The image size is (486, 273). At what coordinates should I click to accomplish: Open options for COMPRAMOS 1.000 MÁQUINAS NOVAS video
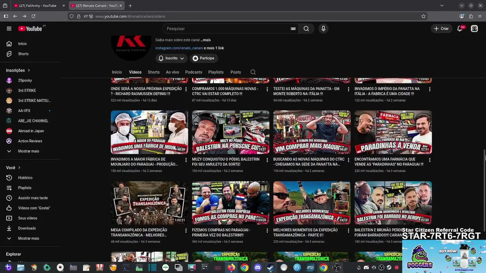(x=267, y=89)
